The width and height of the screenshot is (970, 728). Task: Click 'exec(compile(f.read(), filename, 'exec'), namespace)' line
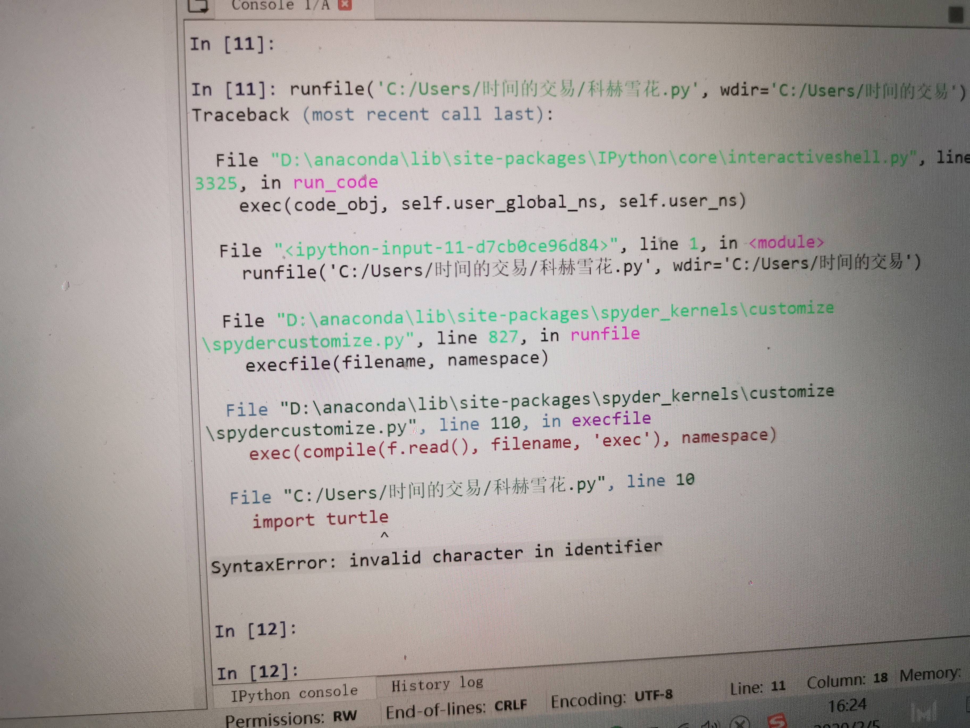coord(512,444)
